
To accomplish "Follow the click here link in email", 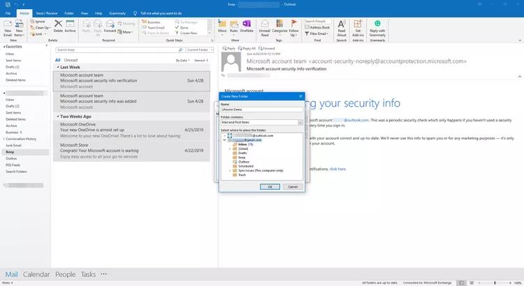I will 337,170.
